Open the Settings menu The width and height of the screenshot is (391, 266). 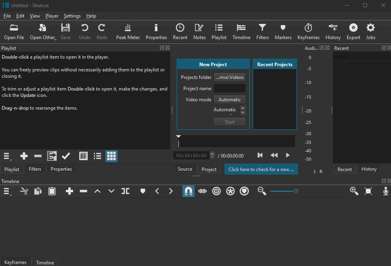pyautogui.click(x=72, y=16)
